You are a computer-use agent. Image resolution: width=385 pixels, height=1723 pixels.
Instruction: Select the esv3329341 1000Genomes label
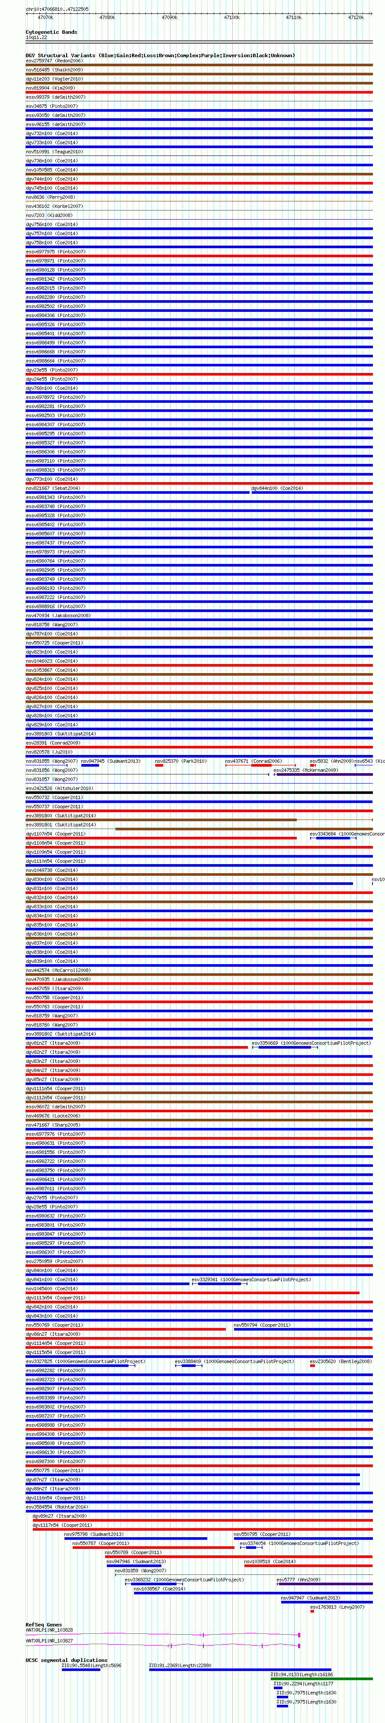[x=251, y=1279]
